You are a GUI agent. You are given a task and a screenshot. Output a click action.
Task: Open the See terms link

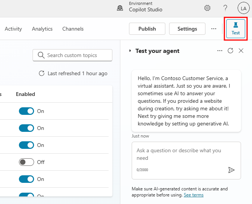tap(193, 195)
